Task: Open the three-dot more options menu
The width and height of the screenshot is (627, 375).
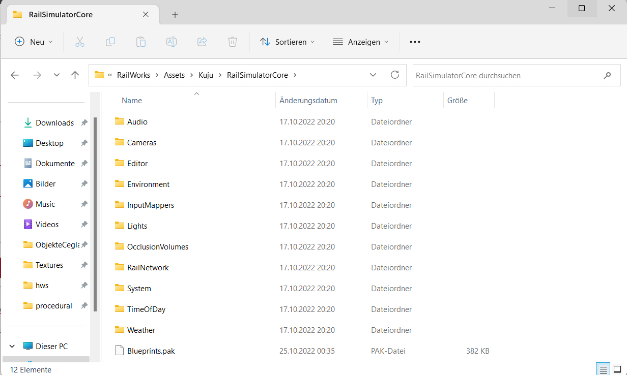Action: pos(415,42)
